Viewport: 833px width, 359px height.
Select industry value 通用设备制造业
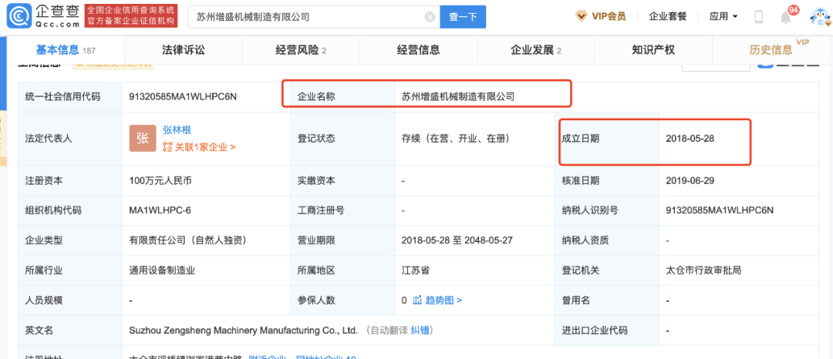[x=162, y=270]
